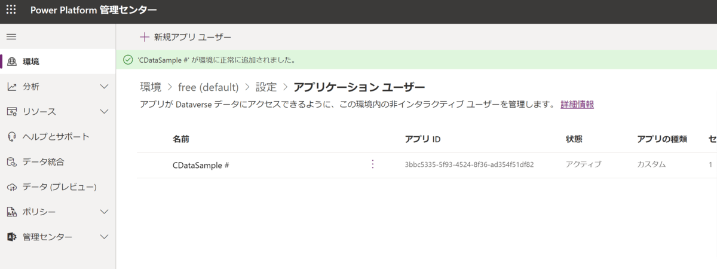Click the アクティブ status cell
Image resolution: width=717 pixels, height=269 pixels.
(x=583, y=164)
